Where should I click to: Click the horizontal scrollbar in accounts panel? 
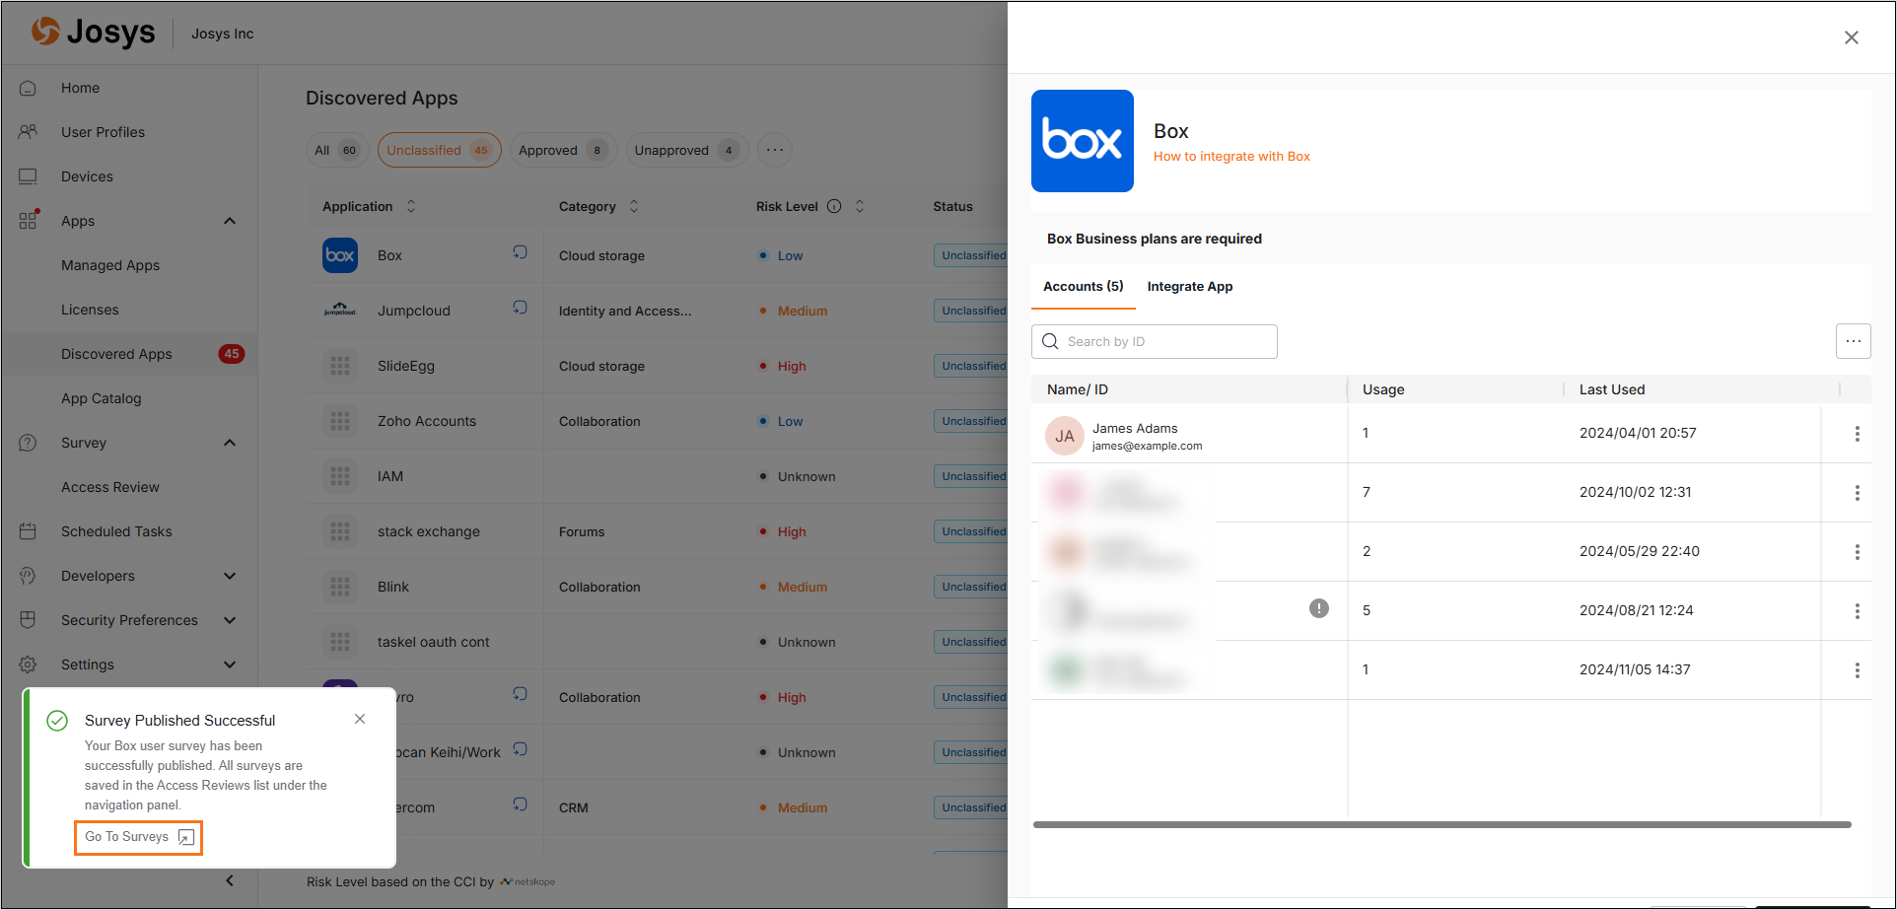pos(1442,824)
